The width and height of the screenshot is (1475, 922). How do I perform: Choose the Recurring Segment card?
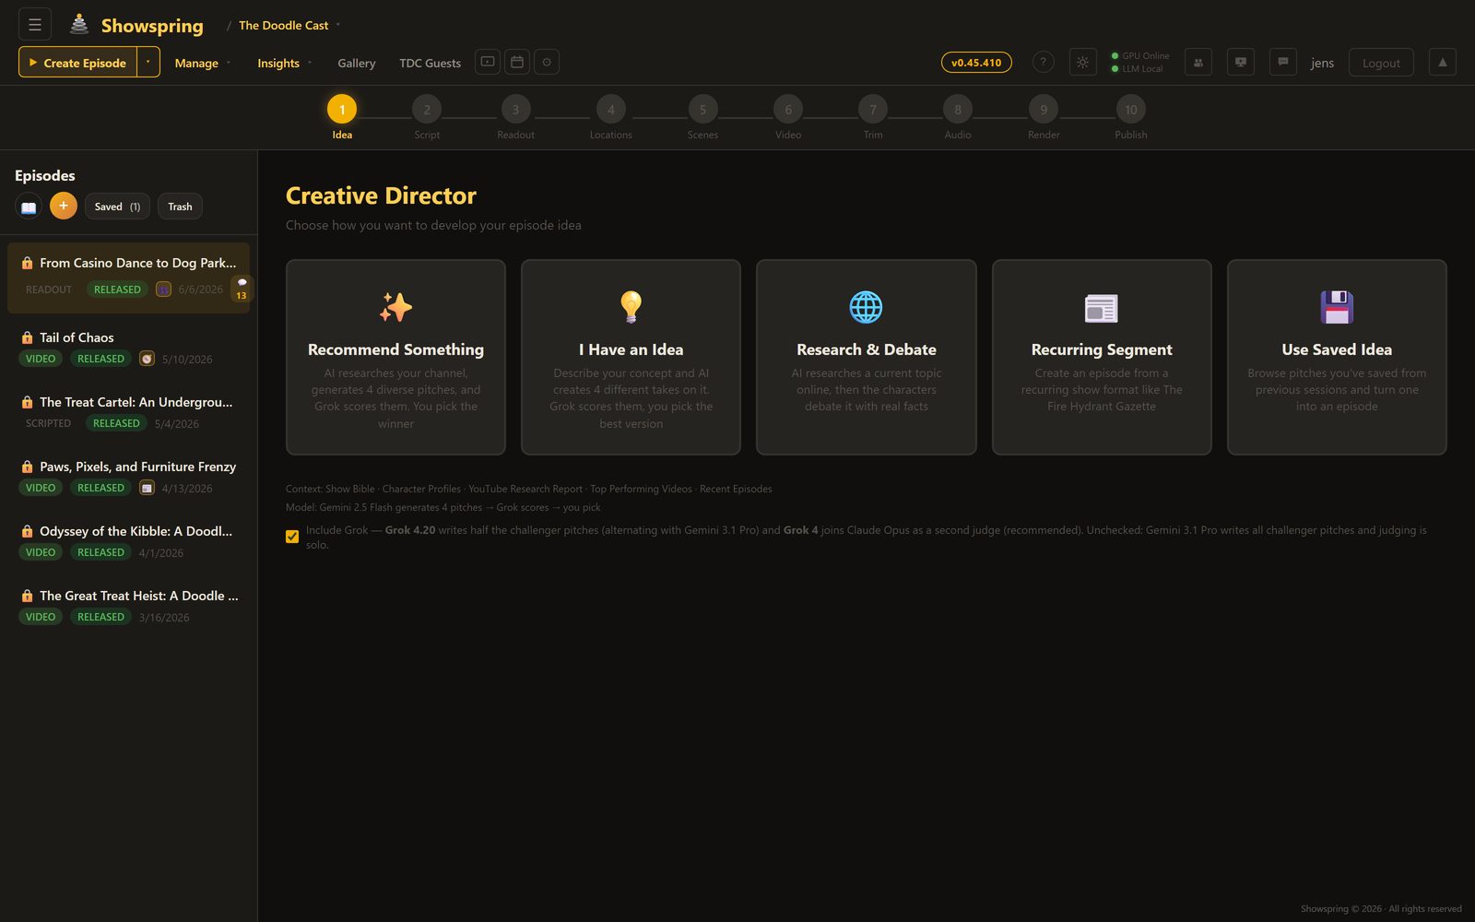click(x=1102, y=357)
